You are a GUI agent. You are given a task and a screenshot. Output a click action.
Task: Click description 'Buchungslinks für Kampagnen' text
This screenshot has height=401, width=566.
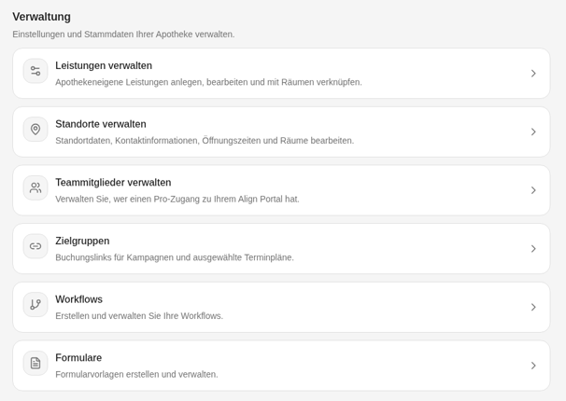pyautogui.click(x=175, y=257)
